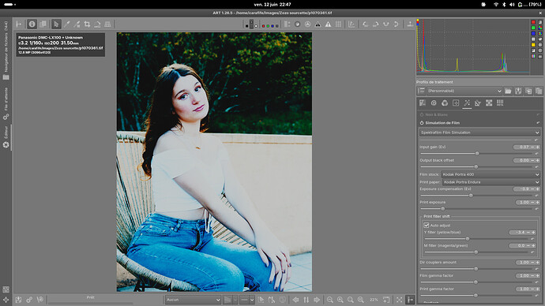Toggle Simulation de Film power button
Viewport: 545px width, 306px height.
[x=422, y=123]
